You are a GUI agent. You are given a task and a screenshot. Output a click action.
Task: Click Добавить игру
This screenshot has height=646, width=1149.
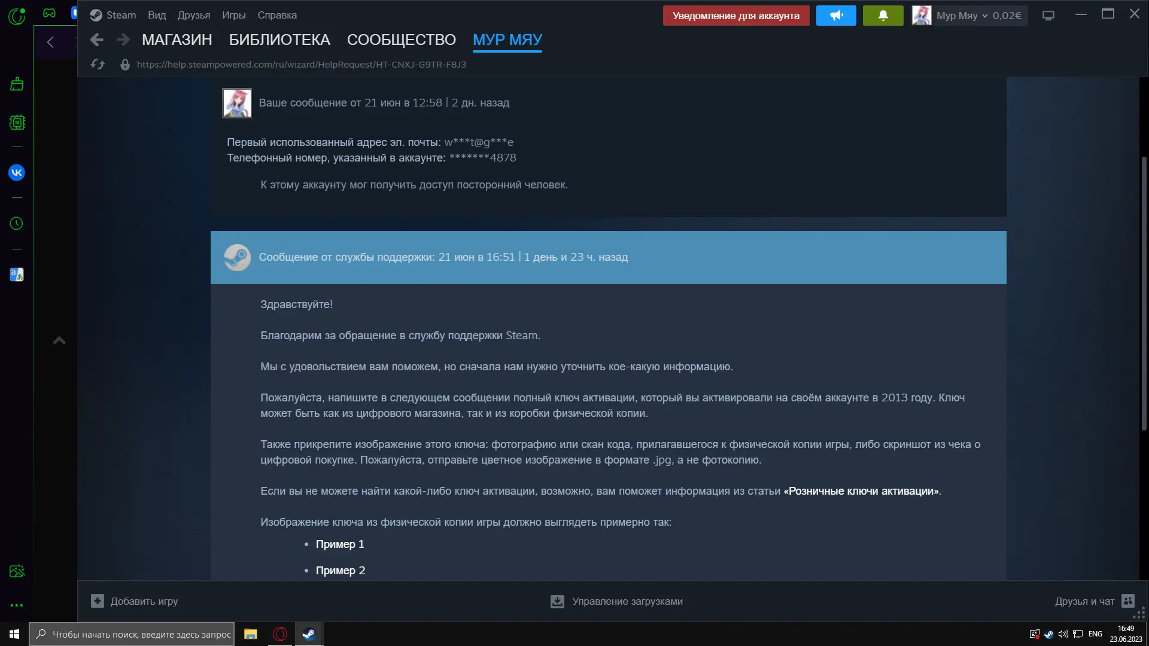click(144, 601)
